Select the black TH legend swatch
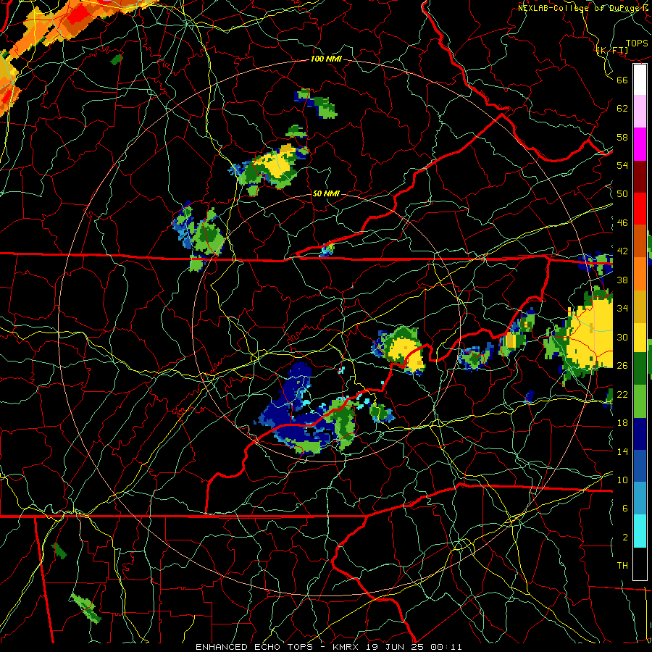This screenshot has height=652, width=652. (640, 563)
